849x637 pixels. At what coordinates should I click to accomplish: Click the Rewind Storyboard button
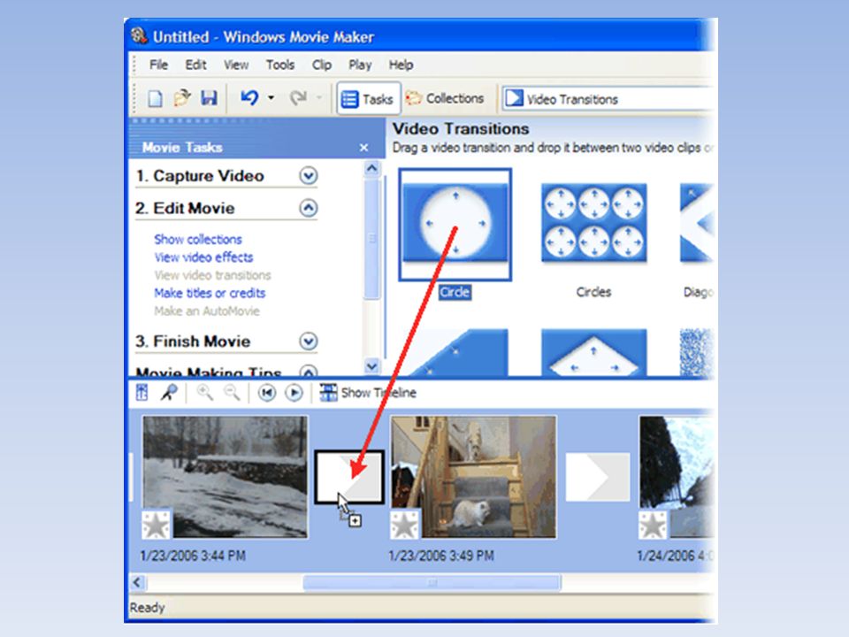point(266,393)
